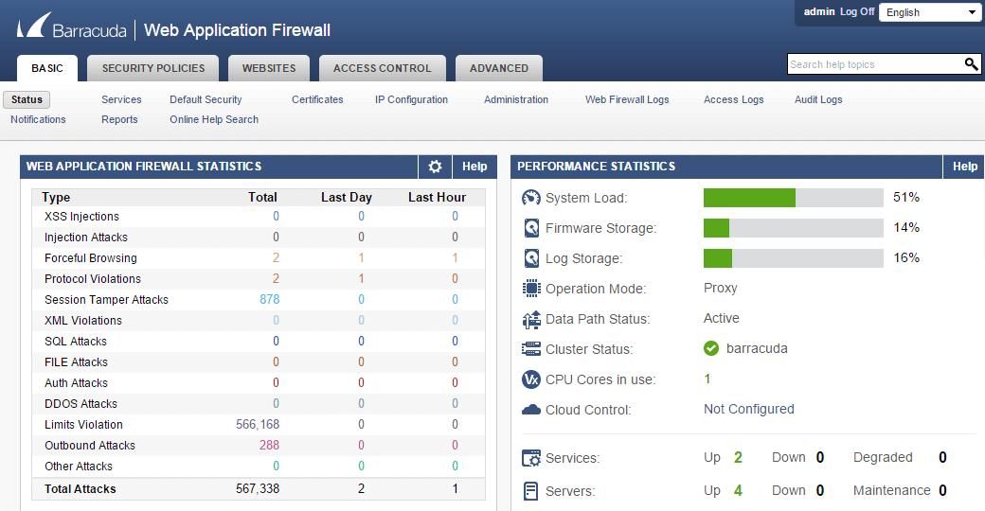The width and height of the screenshot is (985, 511).
Task: Open the ADVANCED tab
Action: coord(499,68)
